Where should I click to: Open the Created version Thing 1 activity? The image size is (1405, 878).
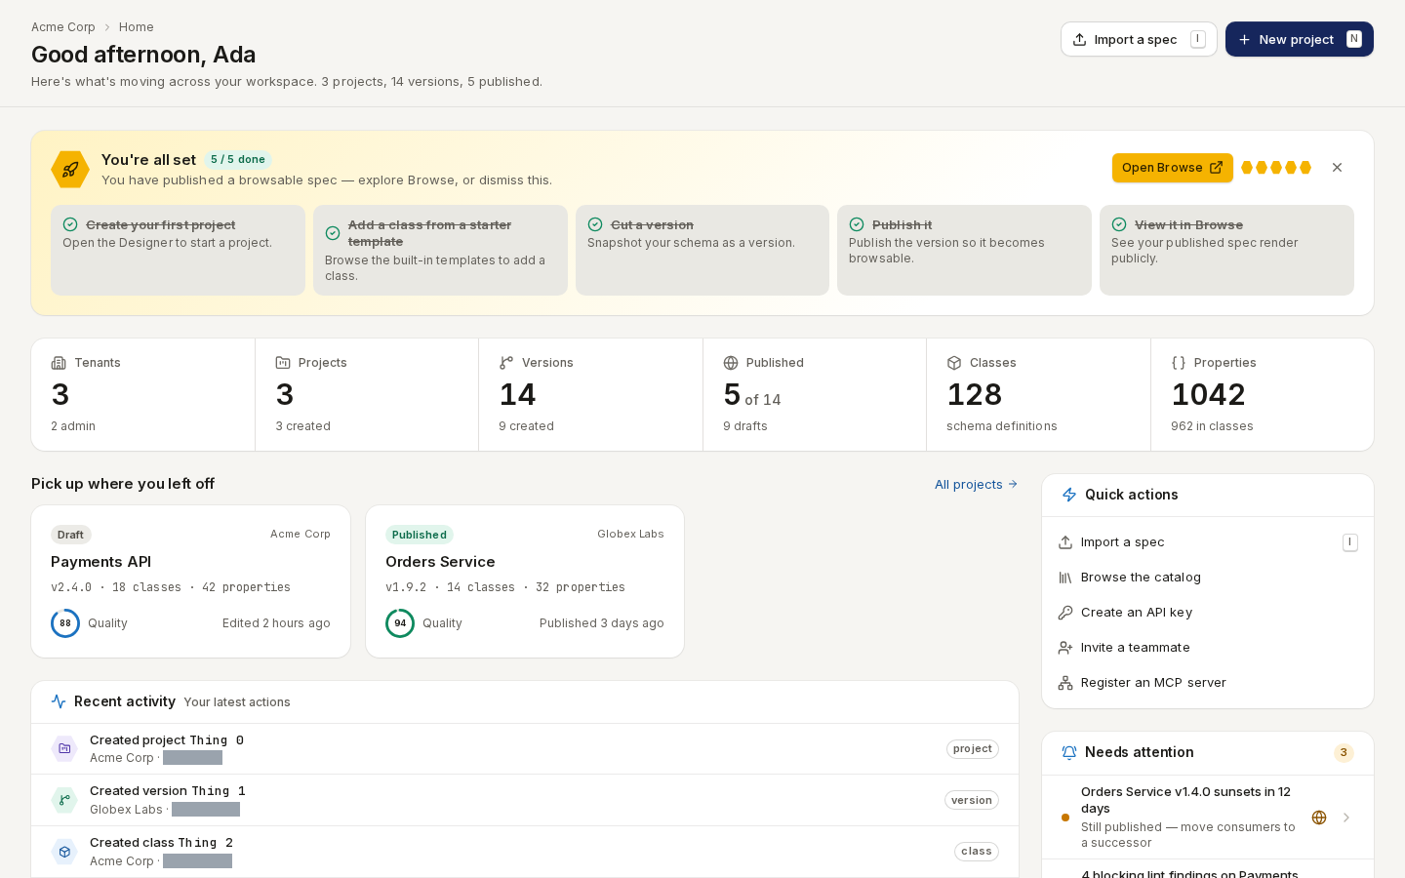click(525, 800)
